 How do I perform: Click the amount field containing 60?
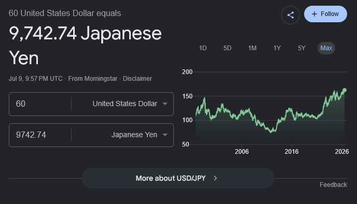pos(40,104)
